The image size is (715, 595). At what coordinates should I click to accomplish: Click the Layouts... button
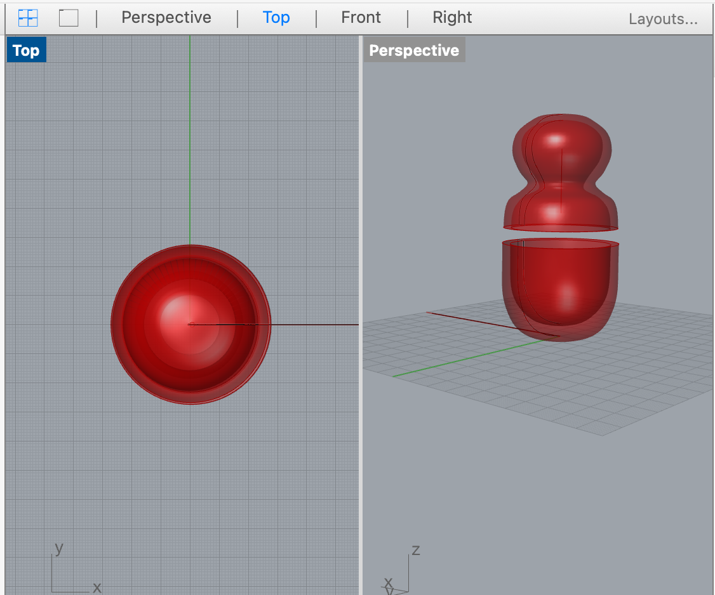[x=663, y=19]
